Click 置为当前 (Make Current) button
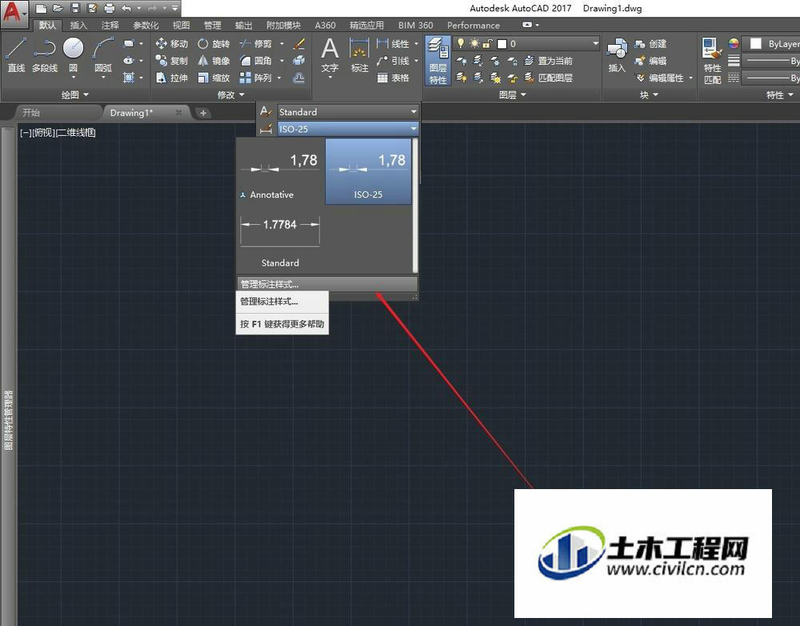 click(549, 61)
